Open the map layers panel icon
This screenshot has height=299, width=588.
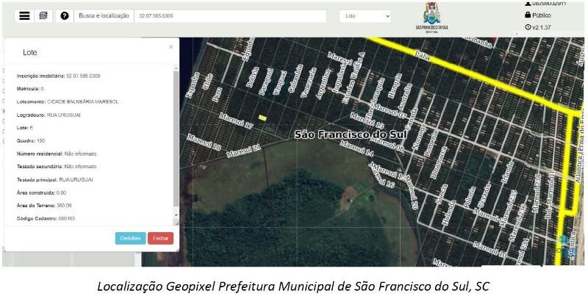click(43, 16)
